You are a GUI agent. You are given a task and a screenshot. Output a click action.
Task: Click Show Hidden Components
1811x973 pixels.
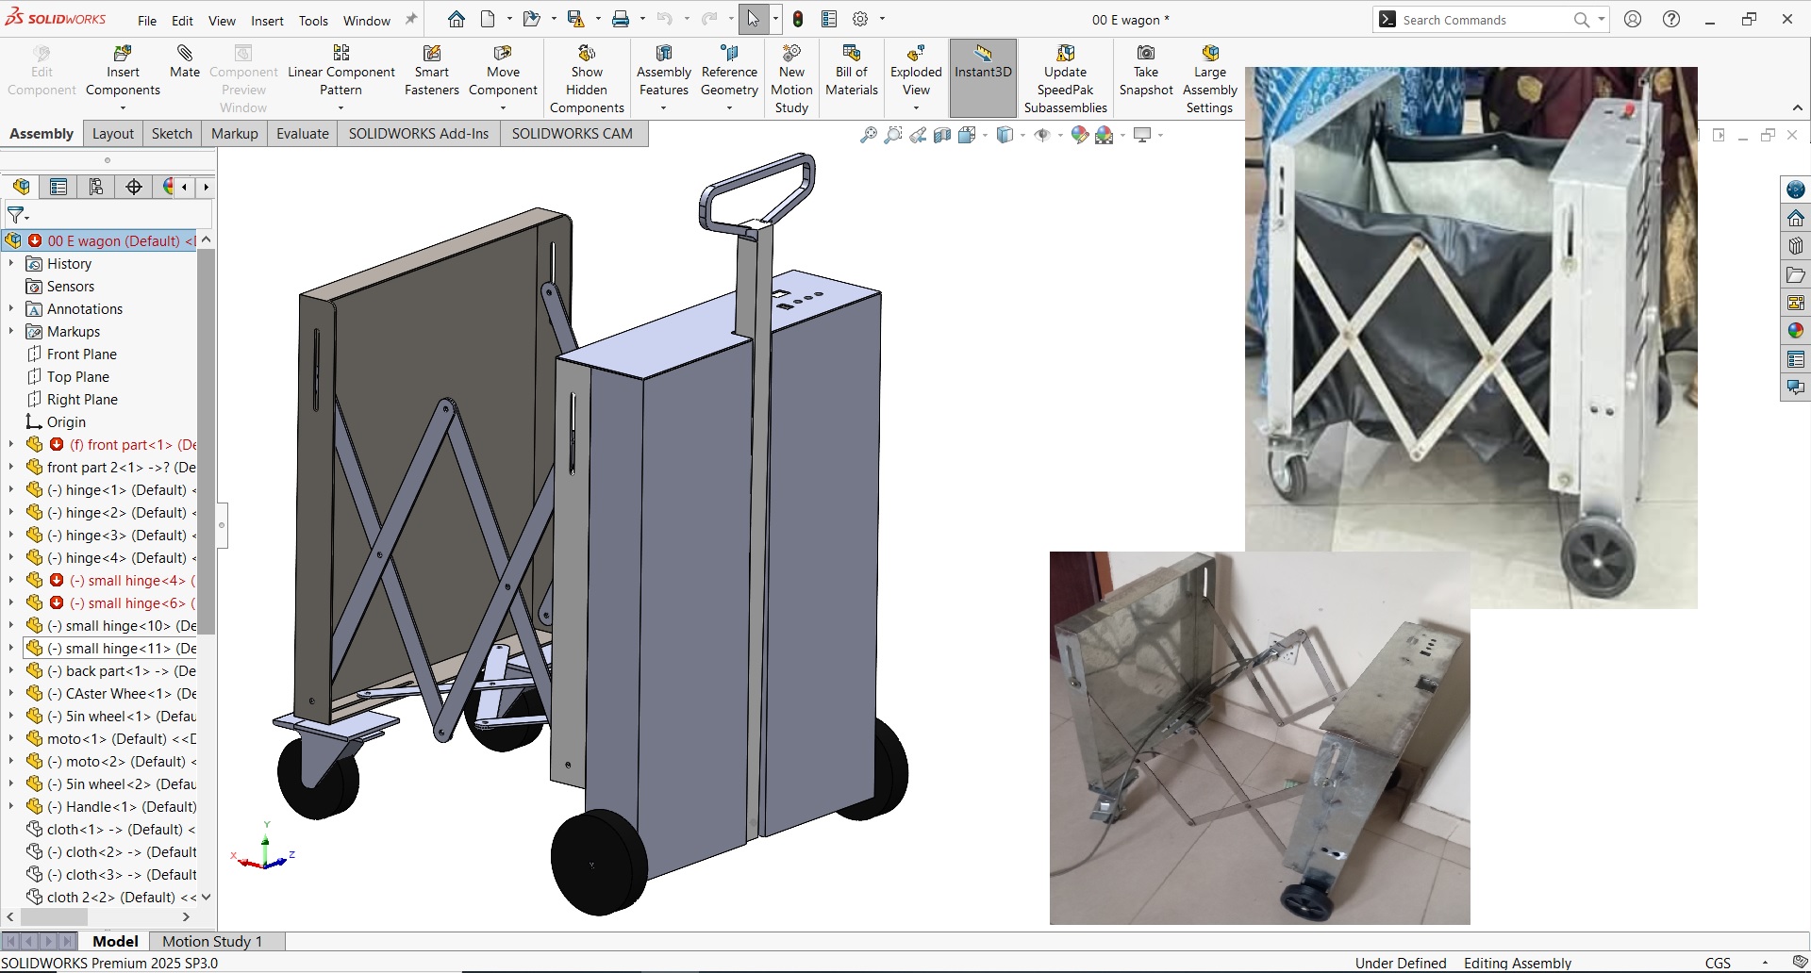coord(587,79)
